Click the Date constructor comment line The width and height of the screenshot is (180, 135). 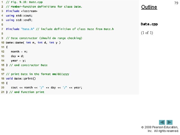[x=44, y=38]
